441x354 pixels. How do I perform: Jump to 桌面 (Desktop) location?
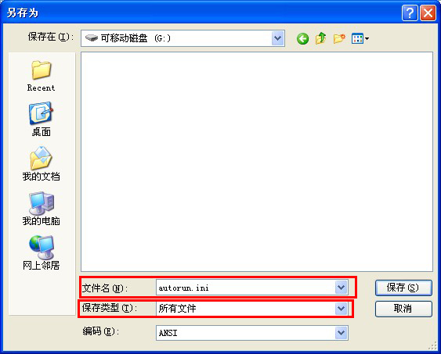[41, 120]
